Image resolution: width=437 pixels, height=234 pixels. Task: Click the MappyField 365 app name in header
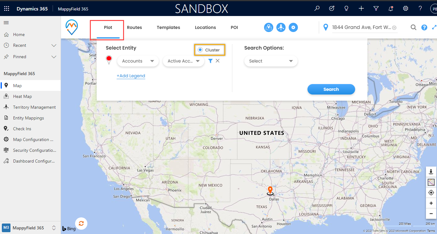[x=73, y=9]
